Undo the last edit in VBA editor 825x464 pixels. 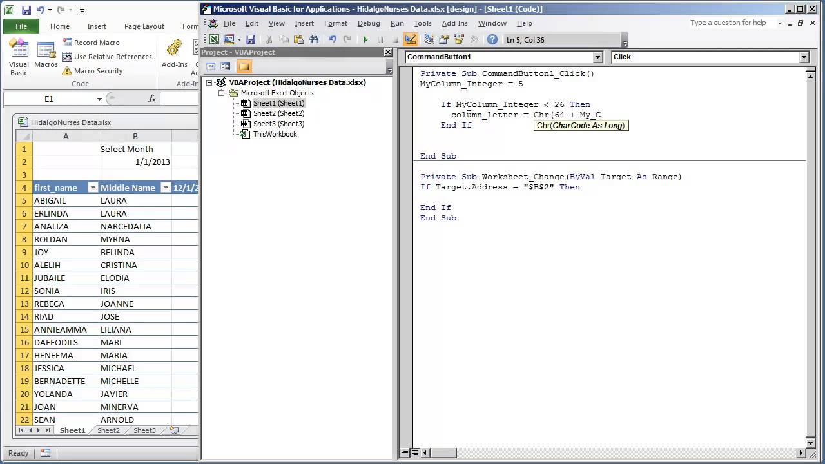click(333, 39)
